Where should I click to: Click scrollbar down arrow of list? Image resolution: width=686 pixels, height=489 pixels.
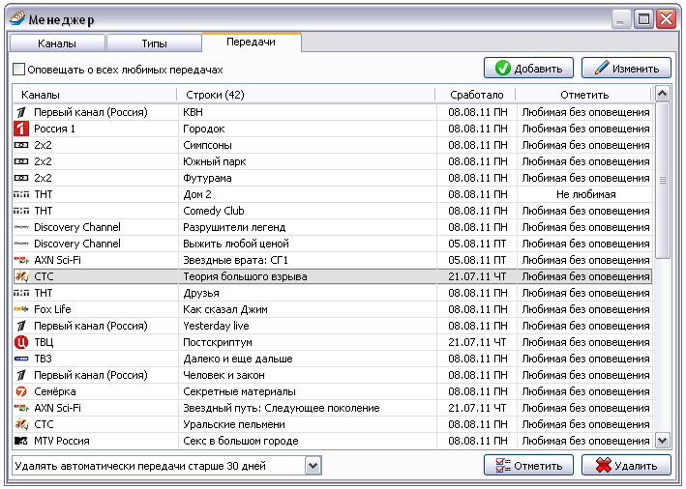tap(663, 441)
